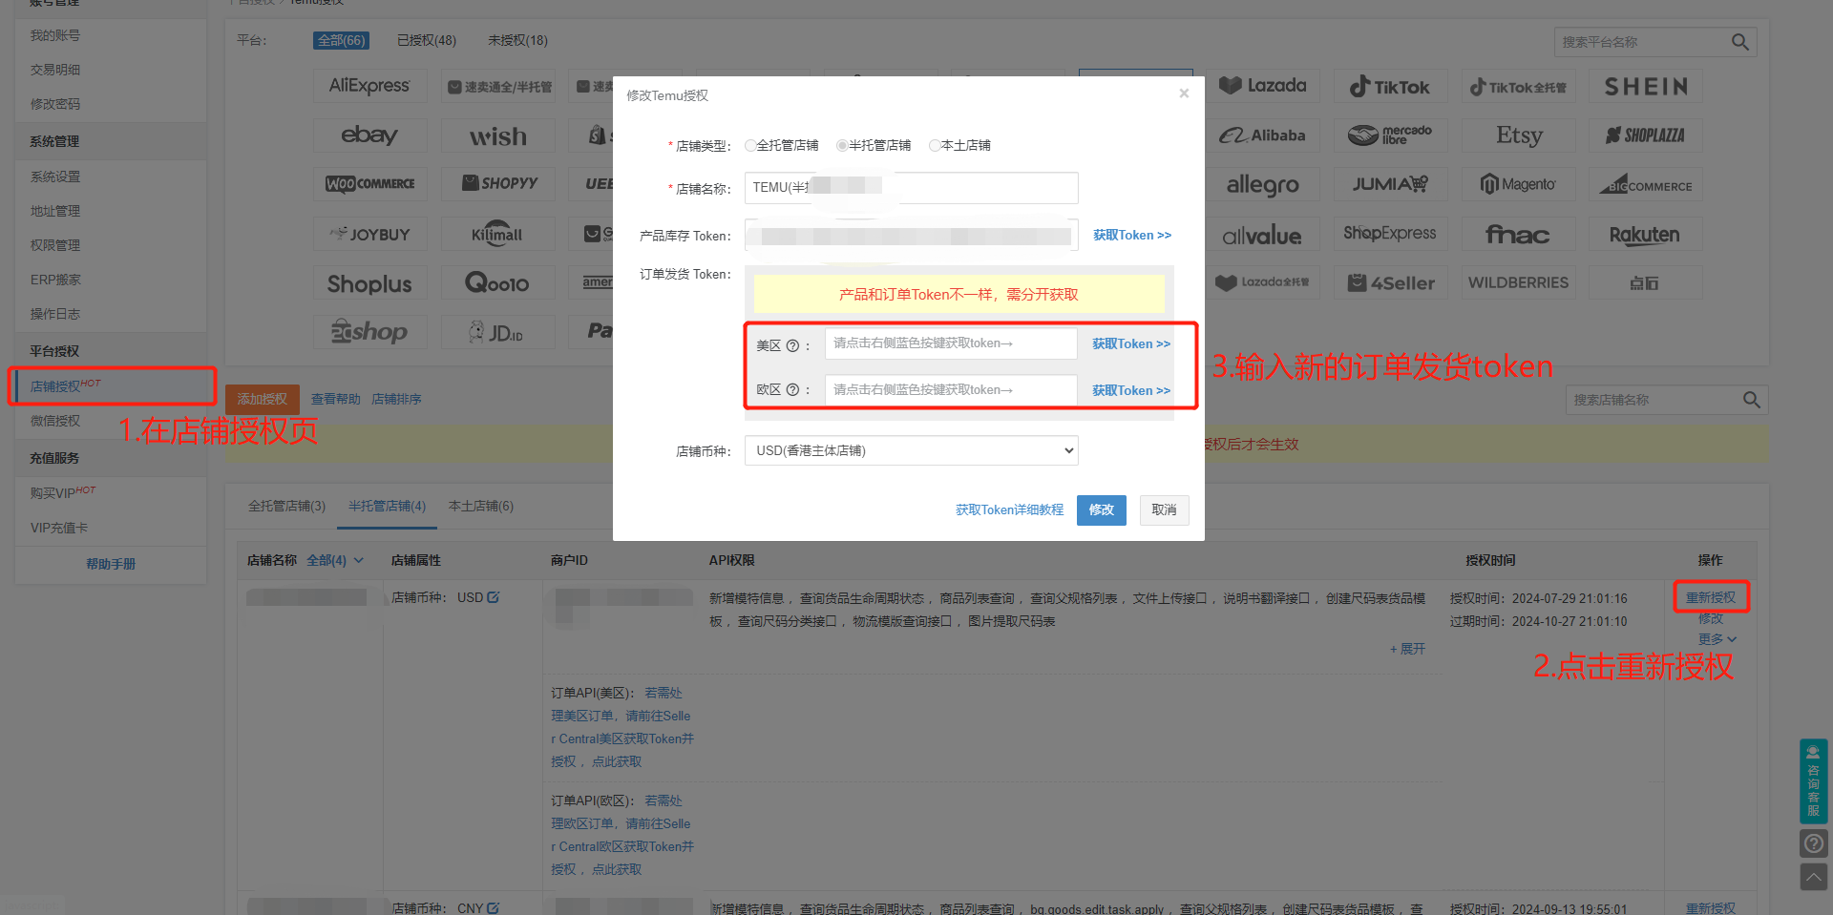The height and width of the screenshot is (915, 1833).
Task: Select the Shoplazza platform logo
Action: 1646,135
